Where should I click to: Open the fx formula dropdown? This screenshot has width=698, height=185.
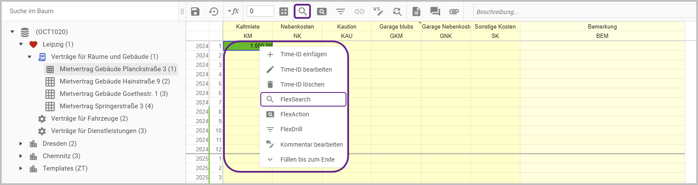click(233, 12)
